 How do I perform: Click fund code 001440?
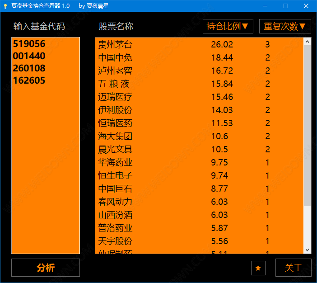(x=29, y=56)
